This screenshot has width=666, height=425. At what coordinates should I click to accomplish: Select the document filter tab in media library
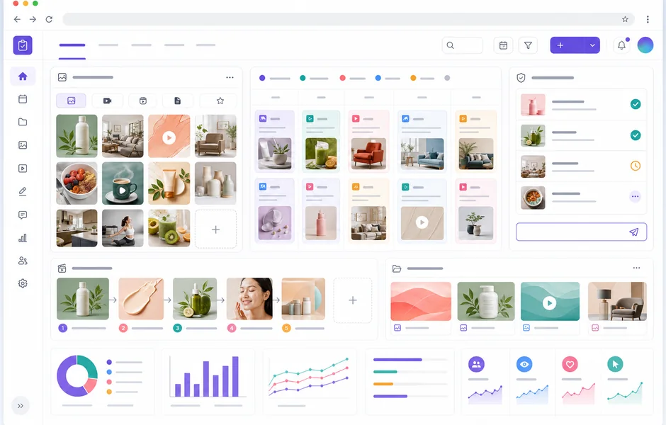[178, 101]
